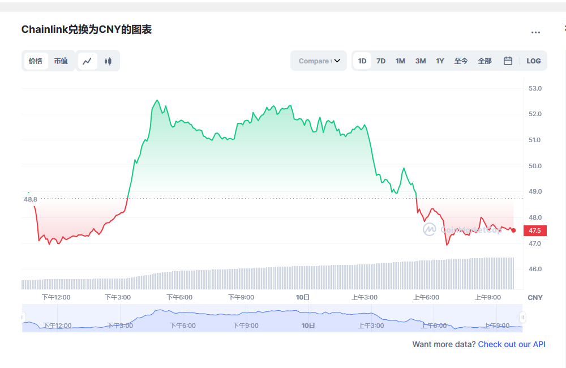Image resolution: width=566 pixels, height=368 pixels.
Task: Click the Chainlink兑换为CNY的图表 heading
Action: coord(86,29)
